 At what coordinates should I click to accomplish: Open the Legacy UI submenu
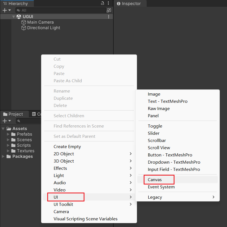pyautogui.click(x=178, y=197)
